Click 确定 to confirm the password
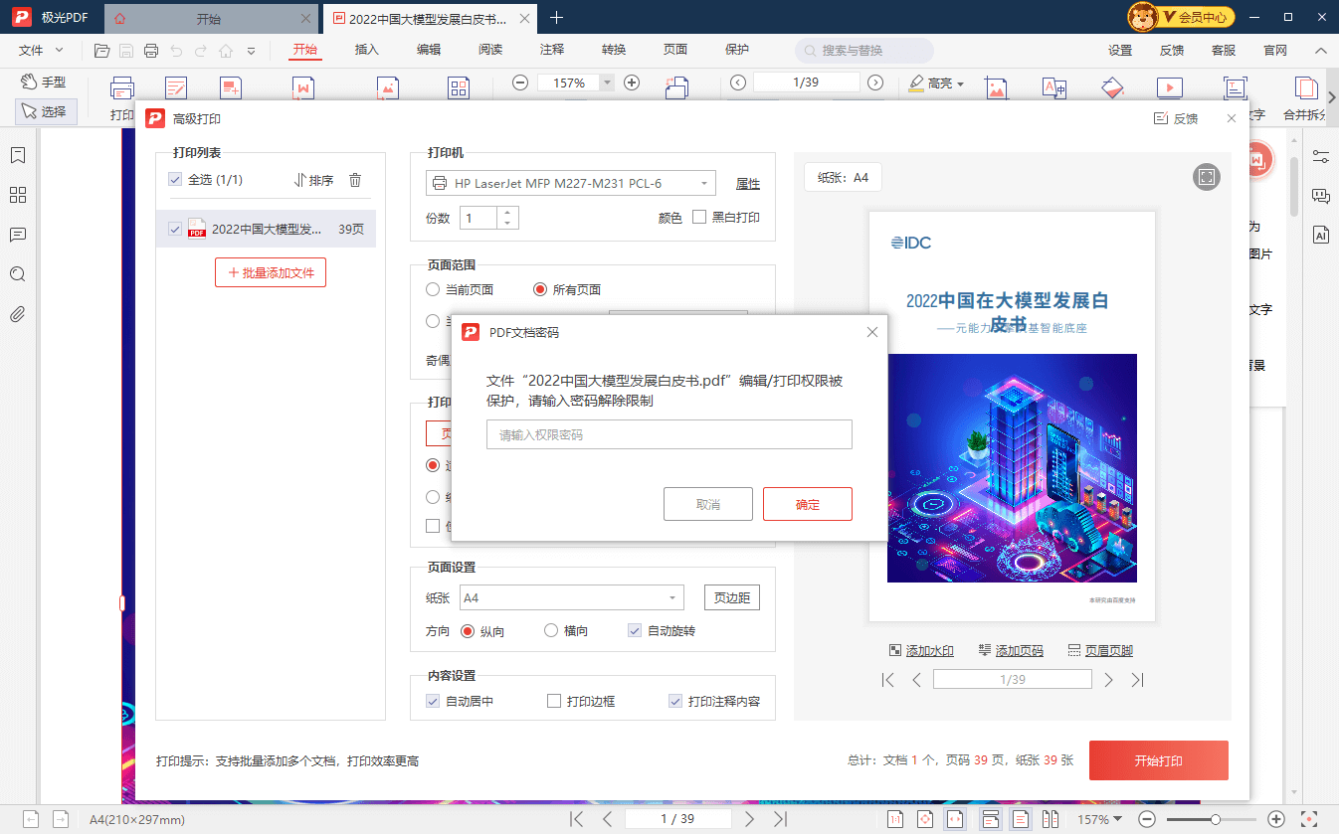Screen dimensions: 1339x834 (807, 504)
